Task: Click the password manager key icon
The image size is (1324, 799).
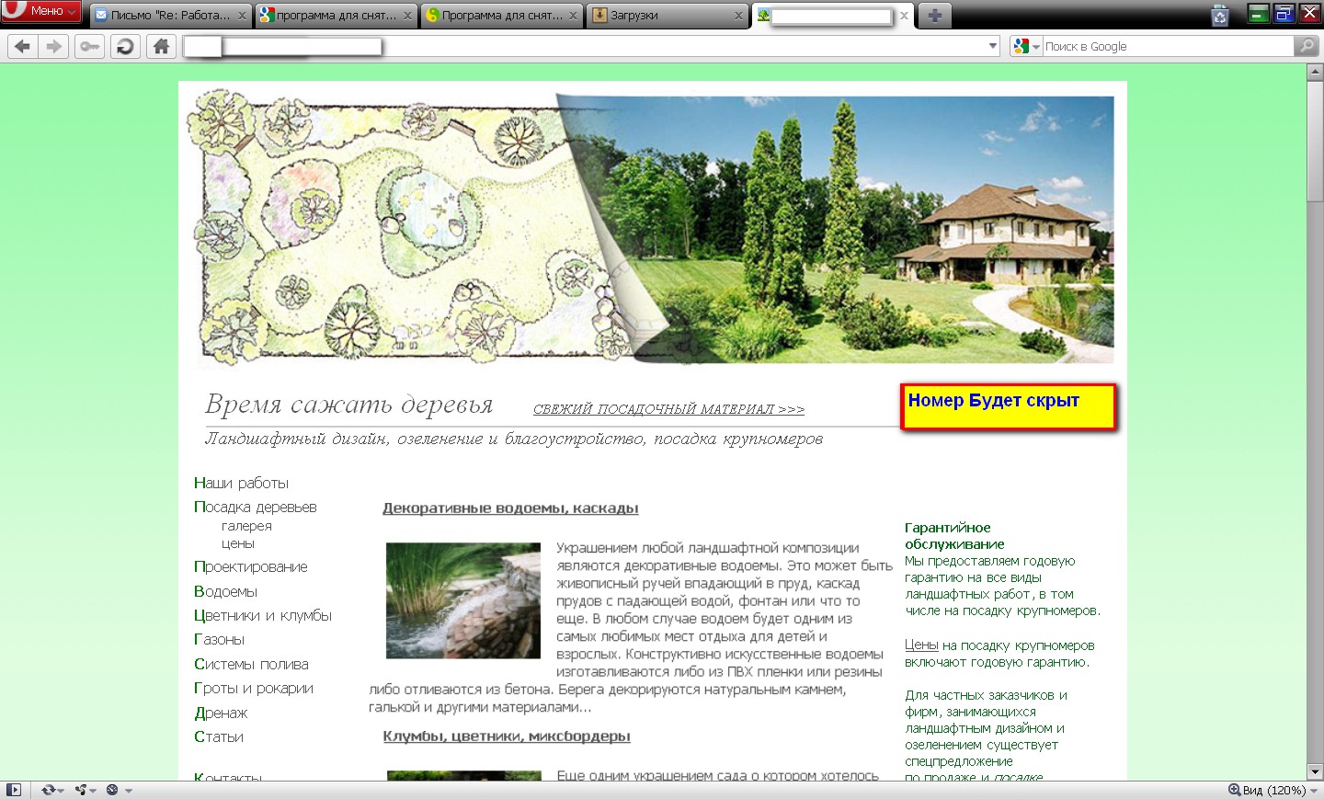Action: (89, 46)
